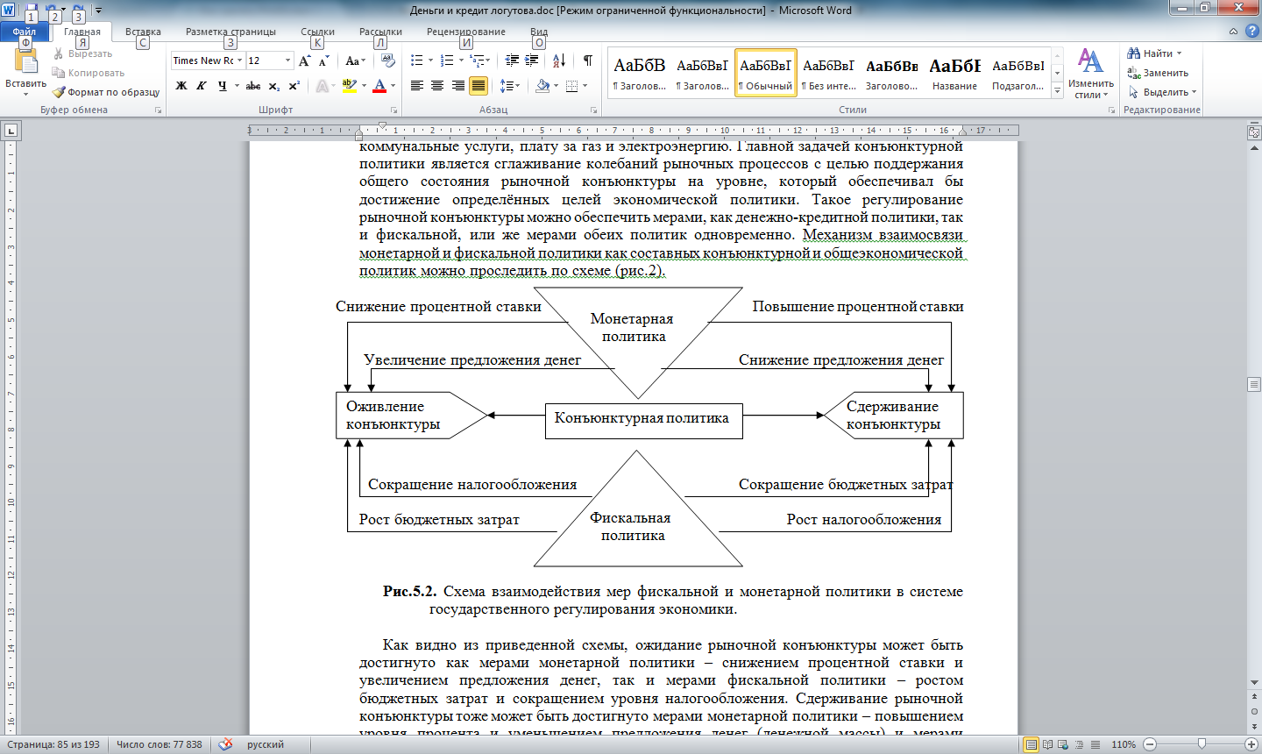This screenshot has height=754, width=1262.
Task: Toggle Center alignment
Action: click(x=437, y=86)
